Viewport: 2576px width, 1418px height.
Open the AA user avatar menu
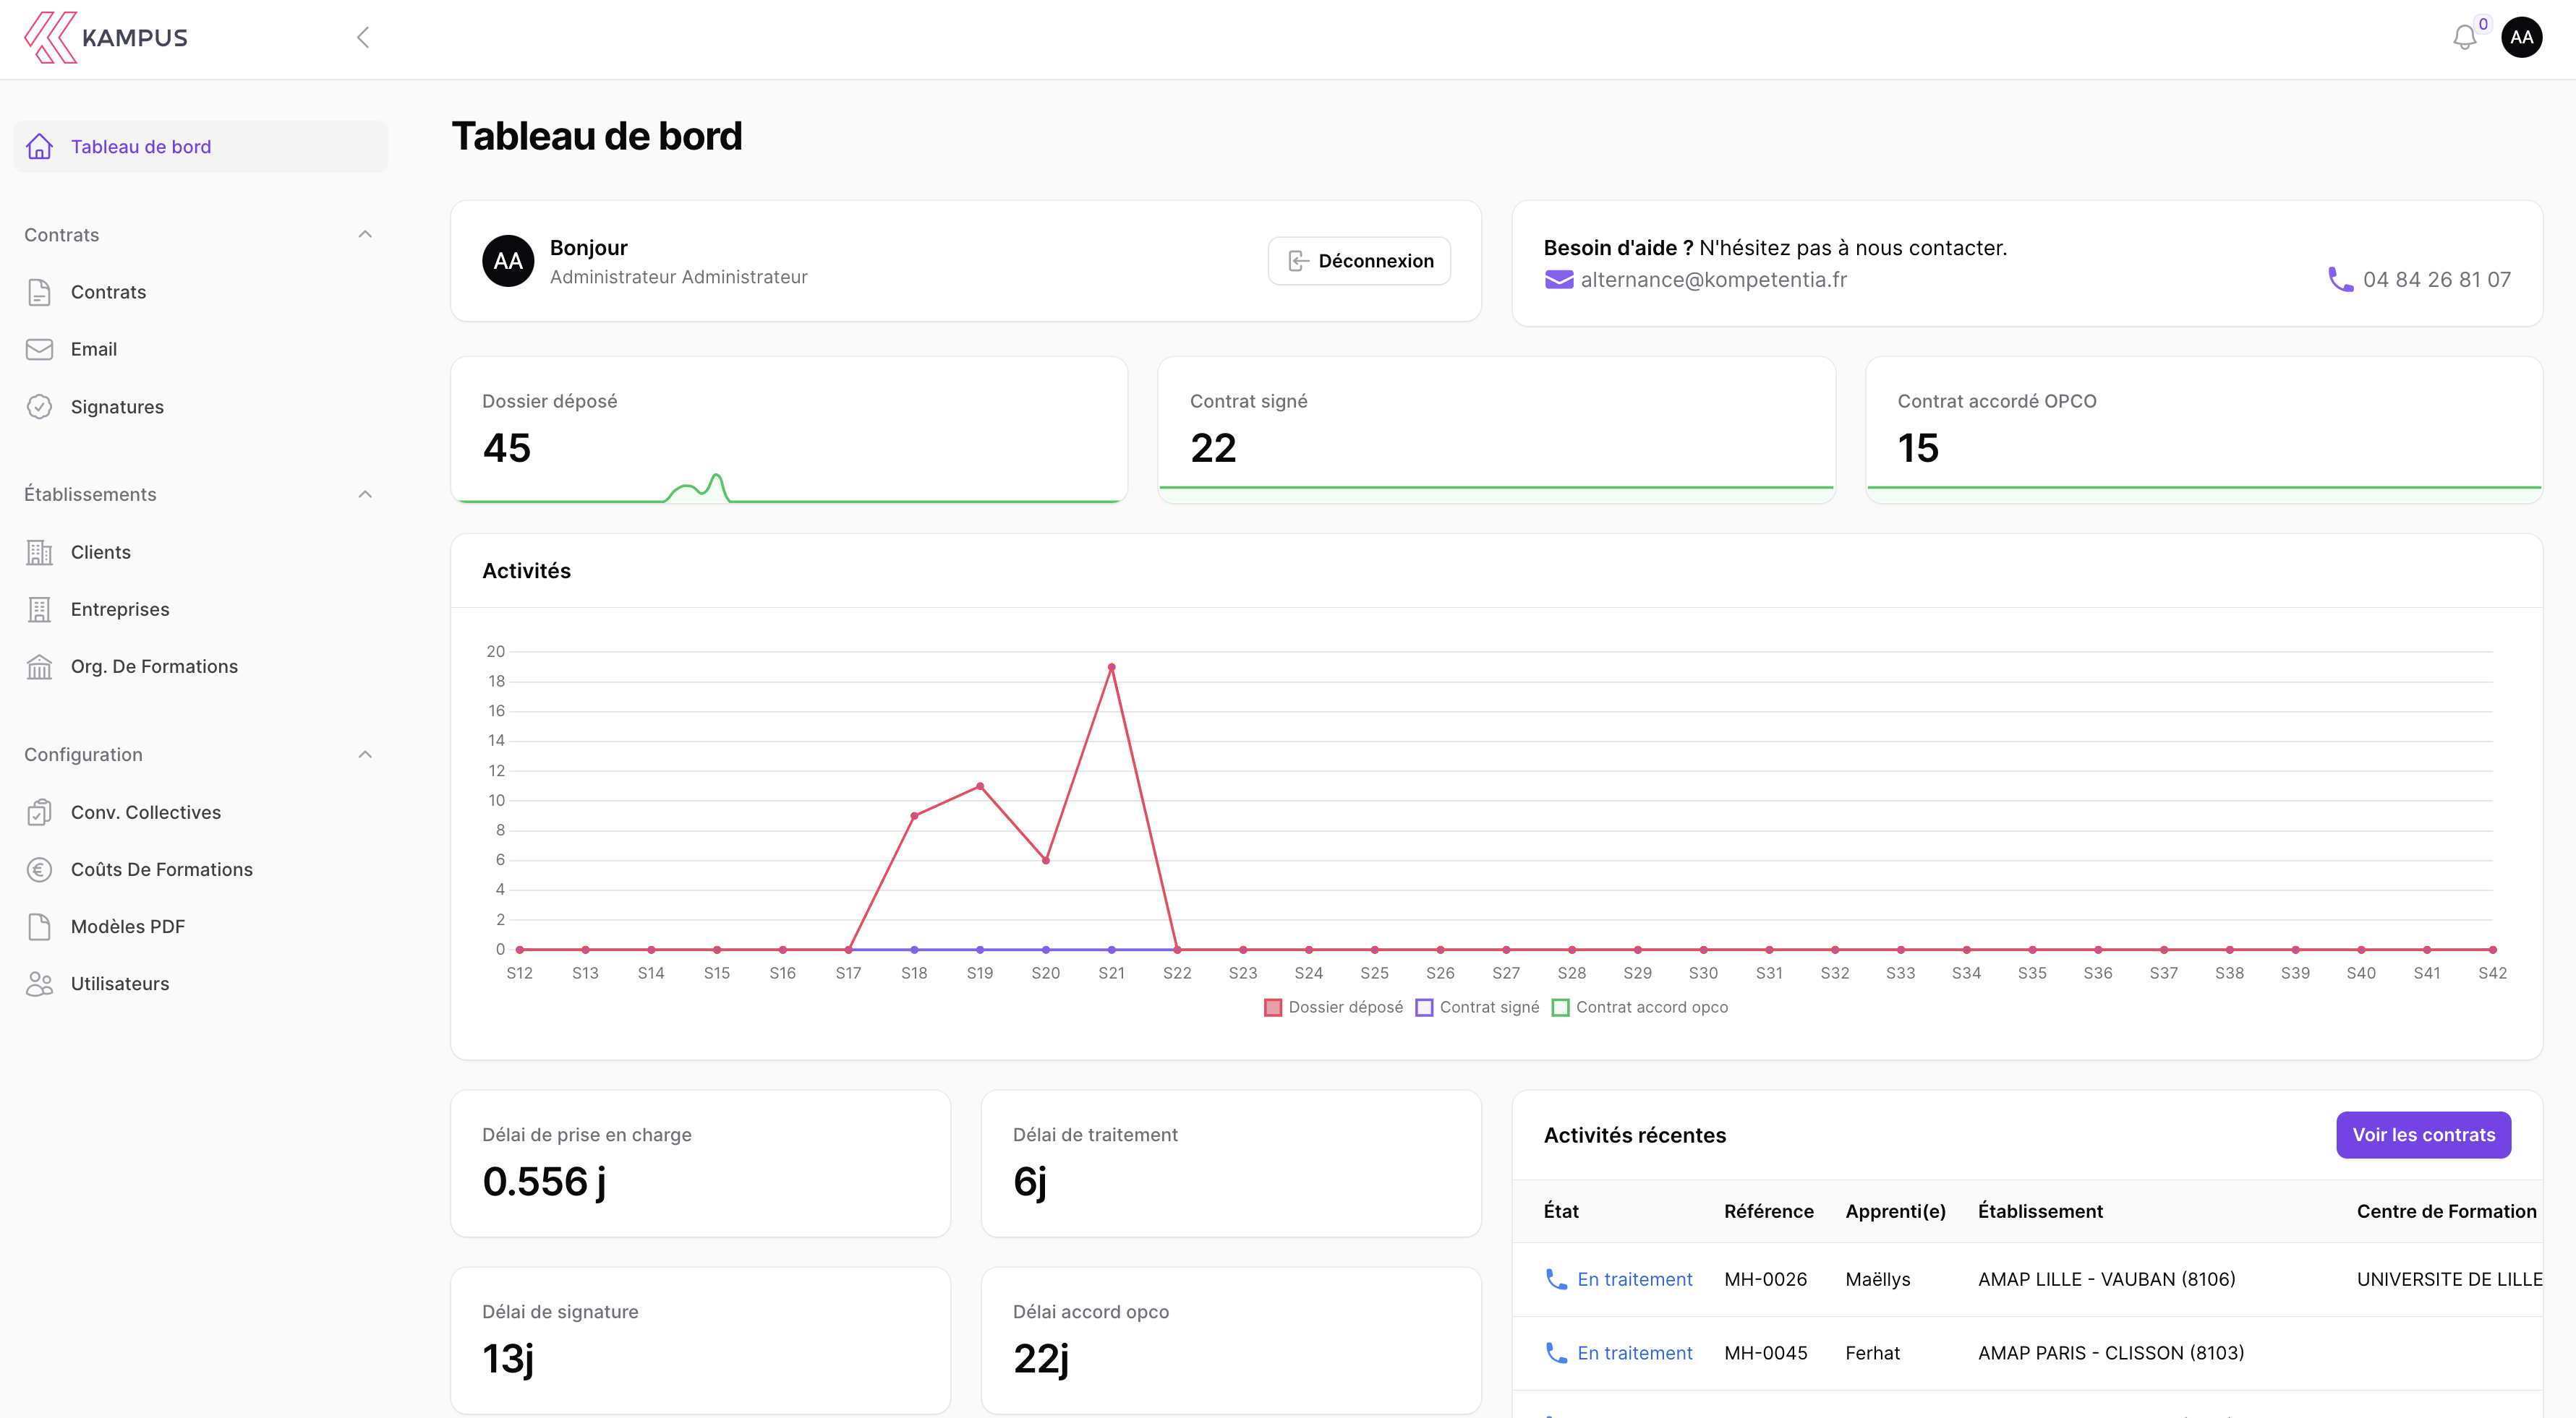point(2521,38)
